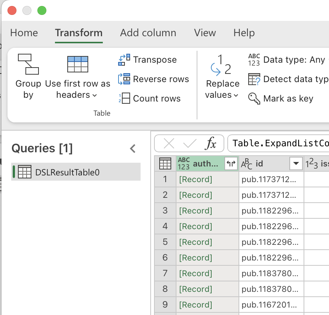This screenshot has width=329, height=315.
Task: Open the Record in row 3
Action: pos(196,210)
